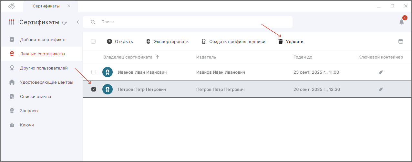Open the red dotted apps grid menu

(x=12, y=22)
